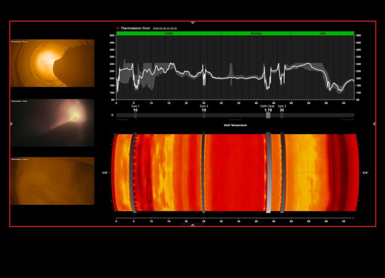Viewport: 385px width, 278px height.
Task: Click the Girth Gear marker block
Action: [268, 115]
